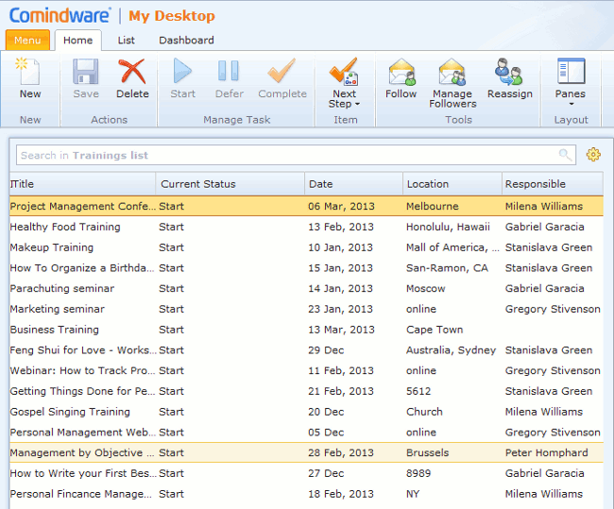Click the Moscow location cell
The image size is (614, 509).
pos(426,288)
